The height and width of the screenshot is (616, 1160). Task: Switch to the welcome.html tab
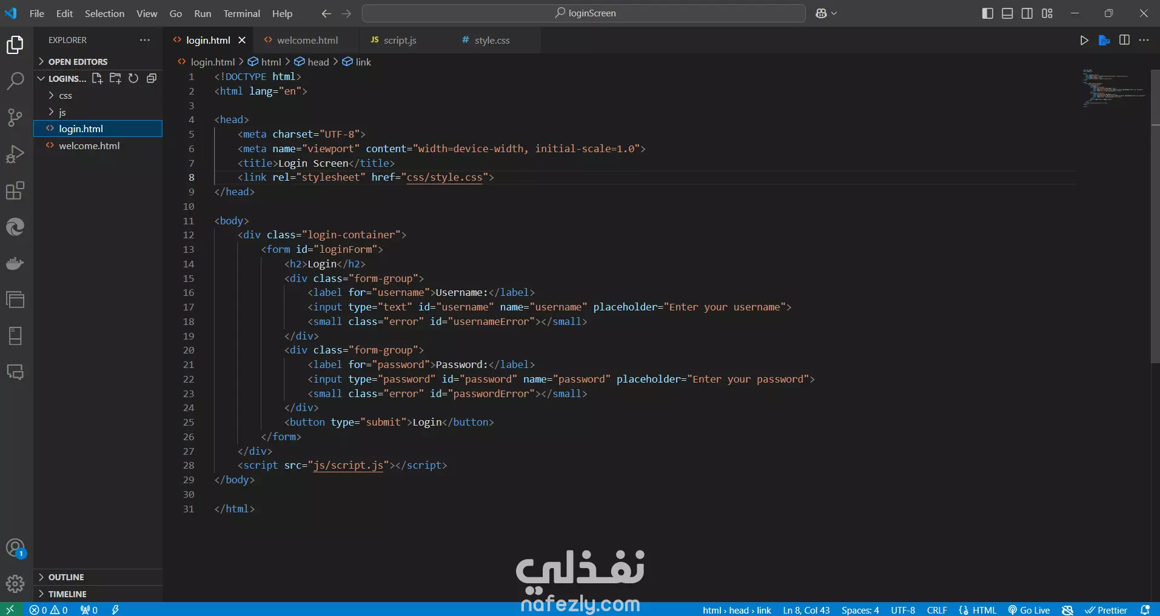307,40
